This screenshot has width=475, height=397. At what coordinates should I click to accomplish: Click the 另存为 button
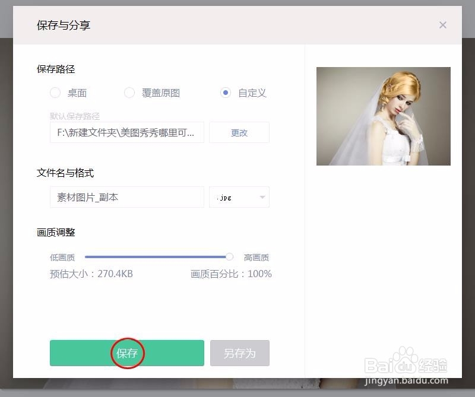pos(240,353)
